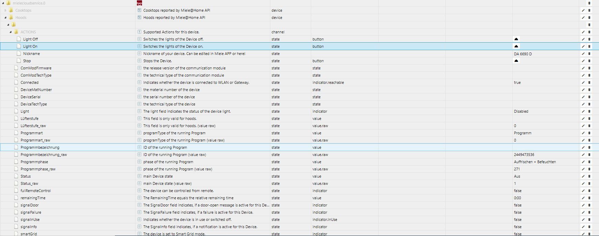The width and height of the screenshot is (599, 236).
Task: Edit the Nickname state
Action: (x=583, y=54)
